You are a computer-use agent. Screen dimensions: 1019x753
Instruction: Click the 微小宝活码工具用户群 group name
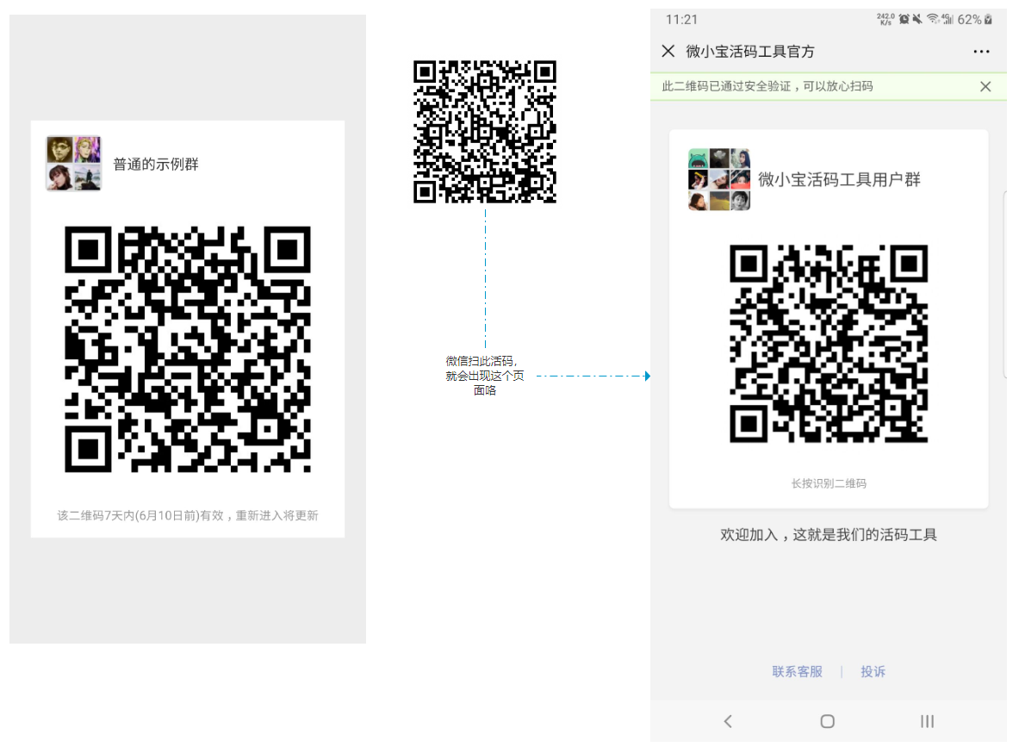click(x=839, y=179)
